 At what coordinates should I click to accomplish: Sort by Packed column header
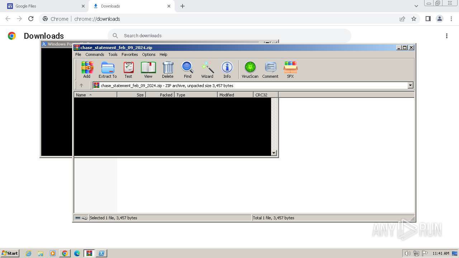(x=160, y=95)
